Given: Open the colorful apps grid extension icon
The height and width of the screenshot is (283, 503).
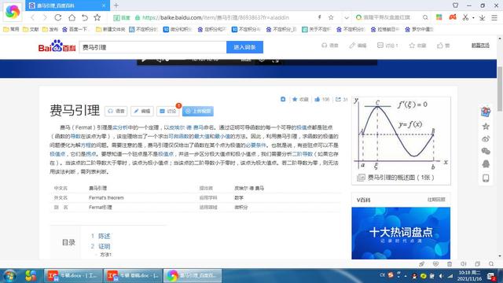Looking at the screenshot, I should point(439,17).
